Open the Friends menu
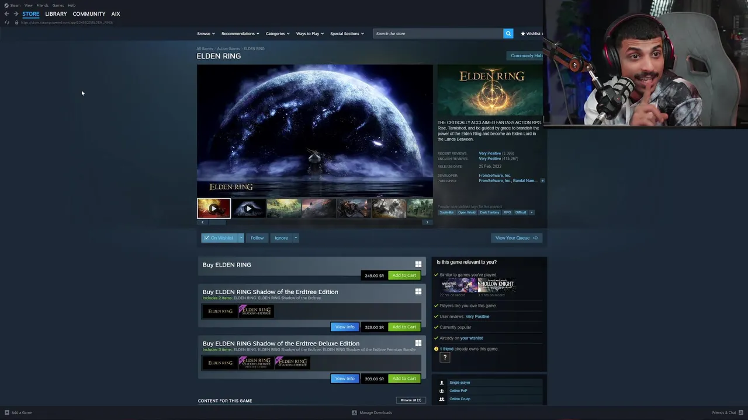748x420 pixels. click(43, 5)
